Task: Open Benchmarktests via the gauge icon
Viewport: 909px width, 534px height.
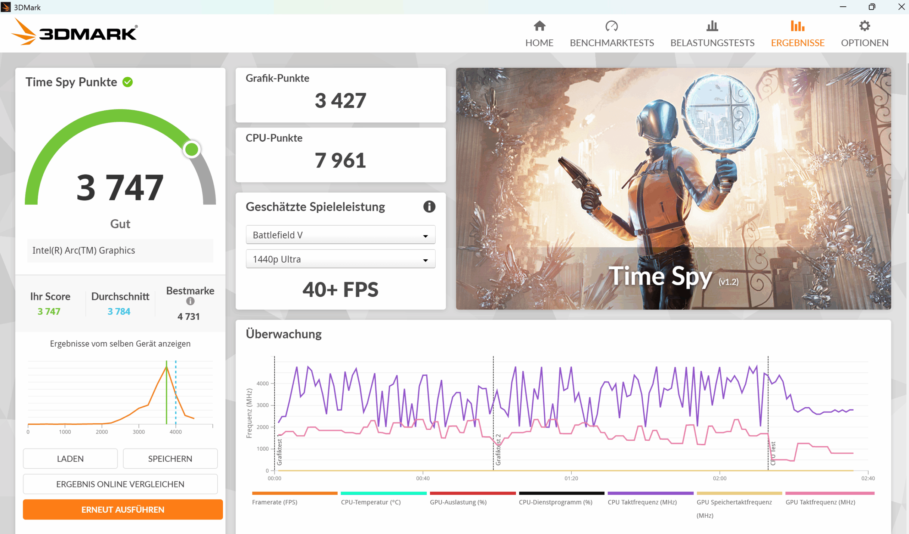Action: [611, 26]
